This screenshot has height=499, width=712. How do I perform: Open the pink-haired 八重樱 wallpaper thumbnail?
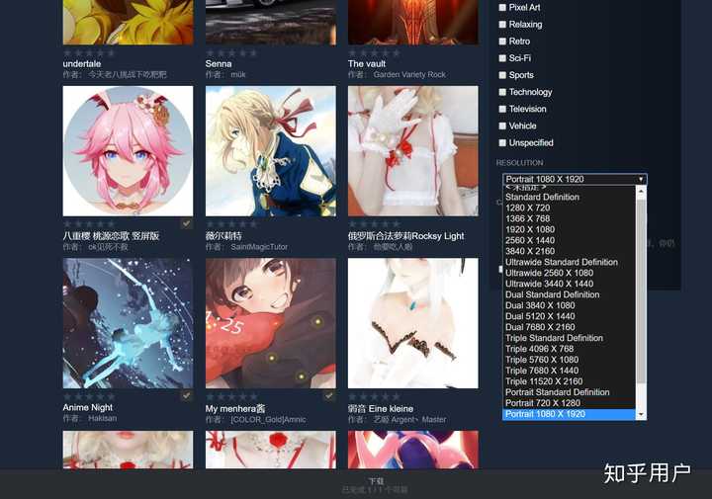click(x=128, y=151)
